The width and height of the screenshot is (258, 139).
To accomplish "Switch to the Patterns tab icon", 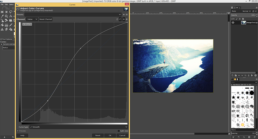I will click(235, 79).
